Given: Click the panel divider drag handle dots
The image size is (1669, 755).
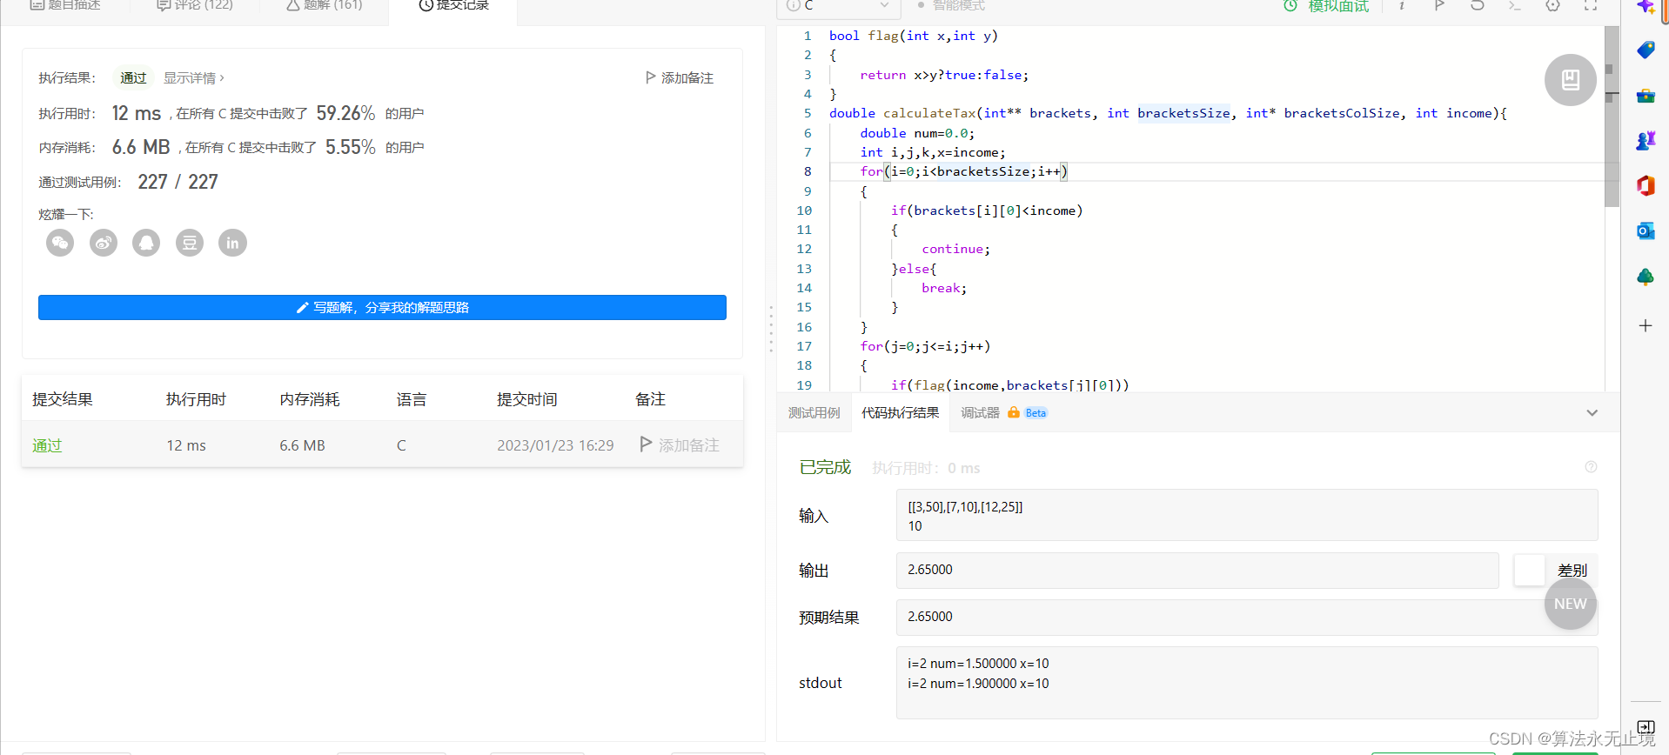Looking at the screenshot, I should [771, 329].
